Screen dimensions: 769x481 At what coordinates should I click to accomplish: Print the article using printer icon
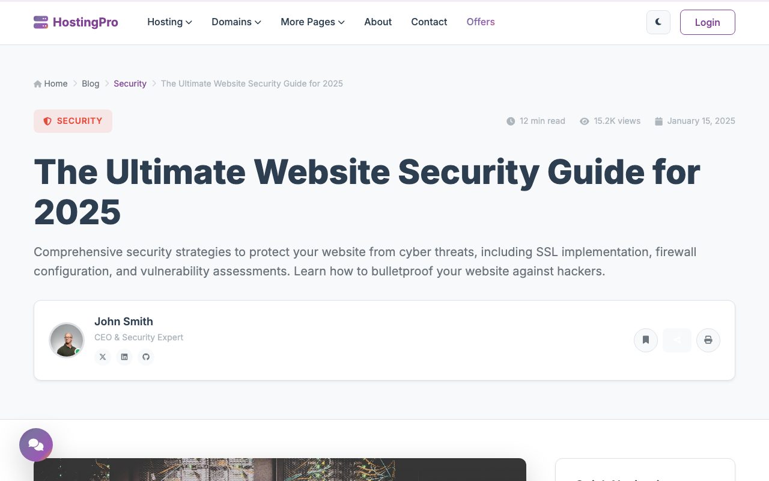708,340
